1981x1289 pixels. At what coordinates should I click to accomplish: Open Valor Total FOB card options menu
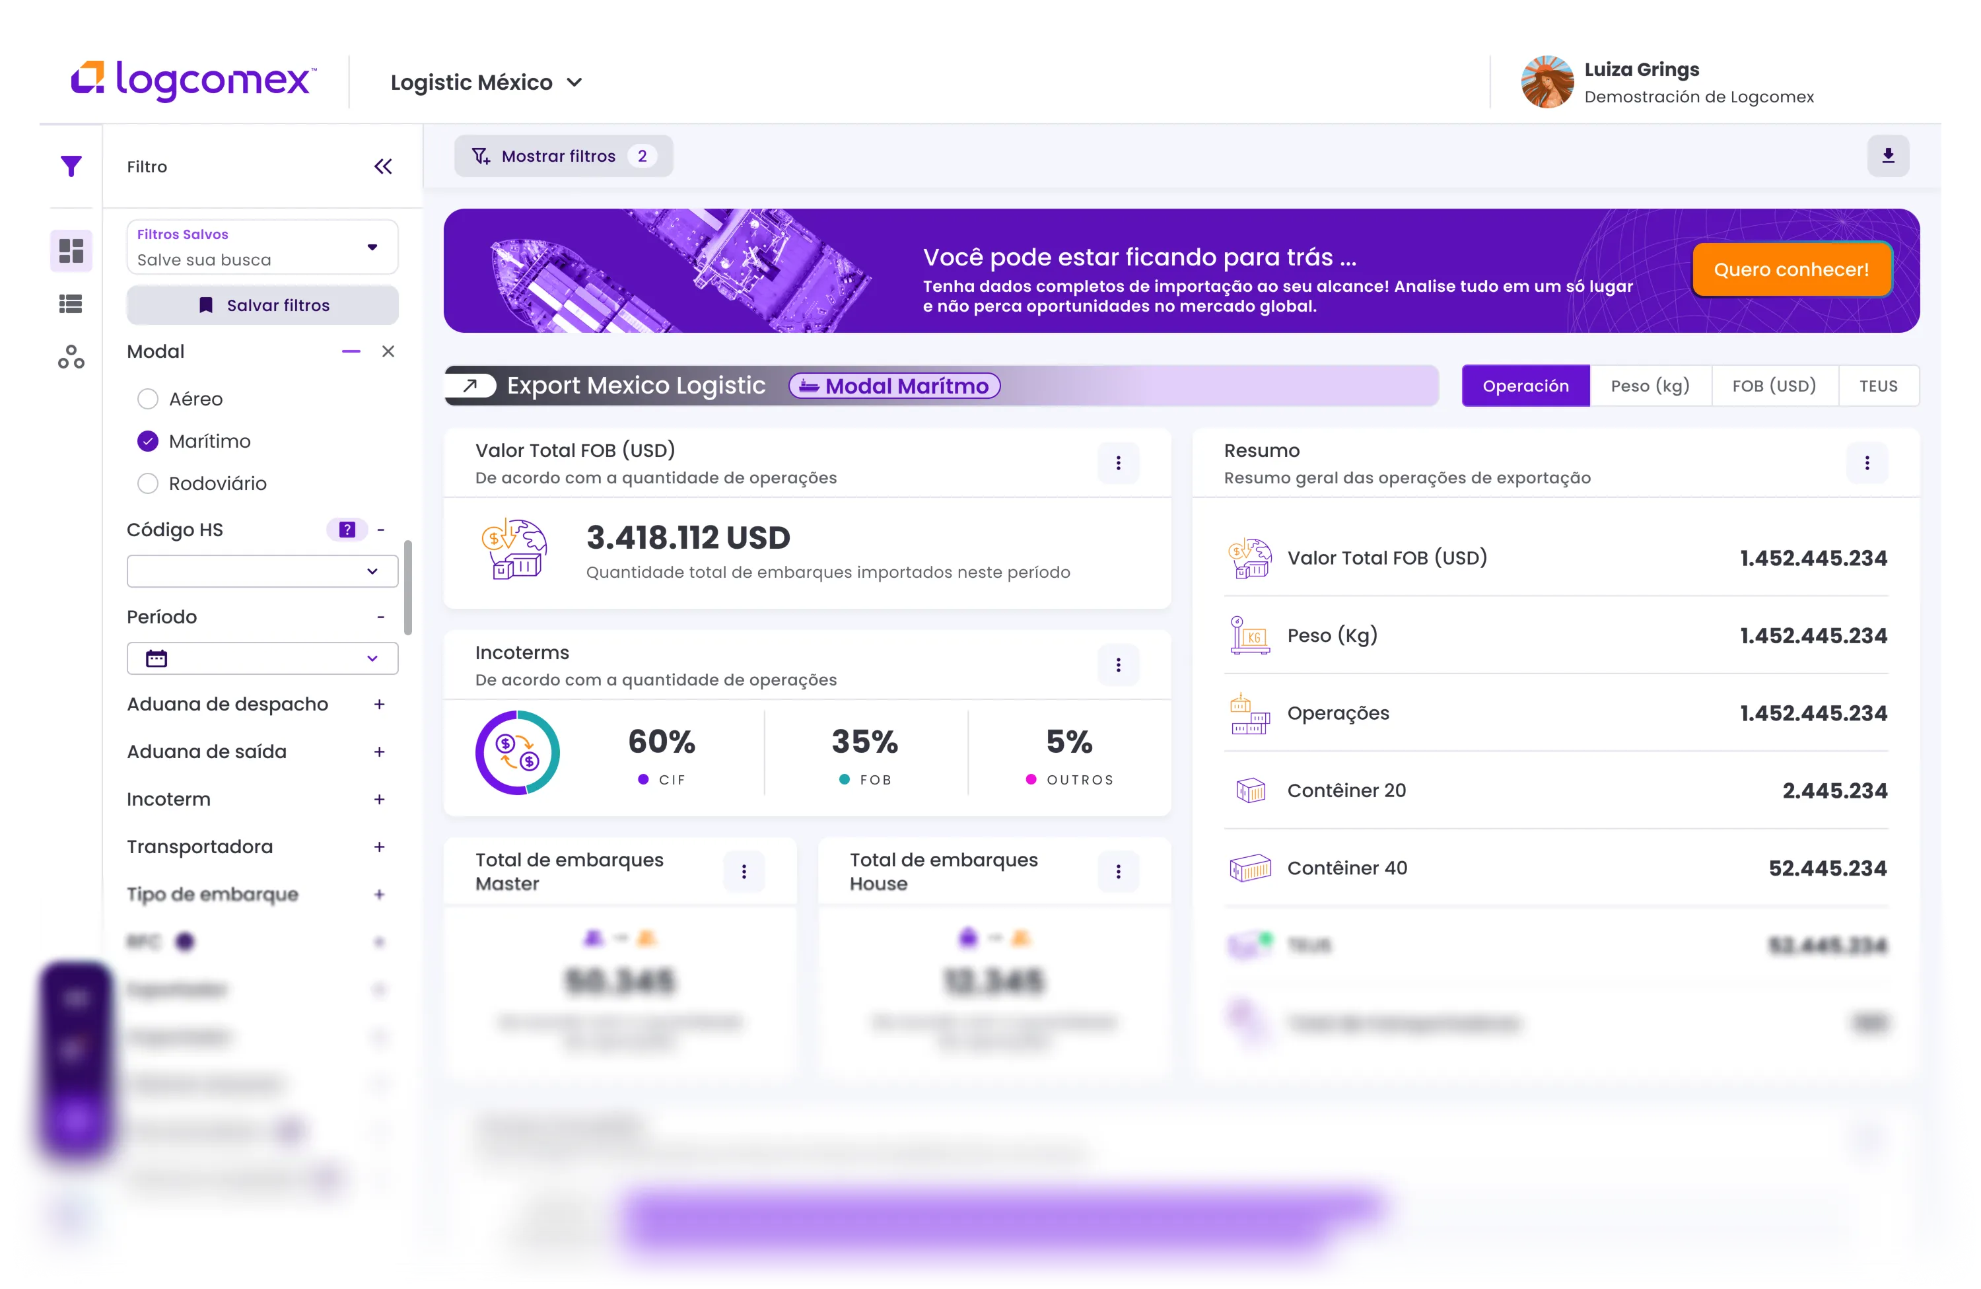point(1118,463)
